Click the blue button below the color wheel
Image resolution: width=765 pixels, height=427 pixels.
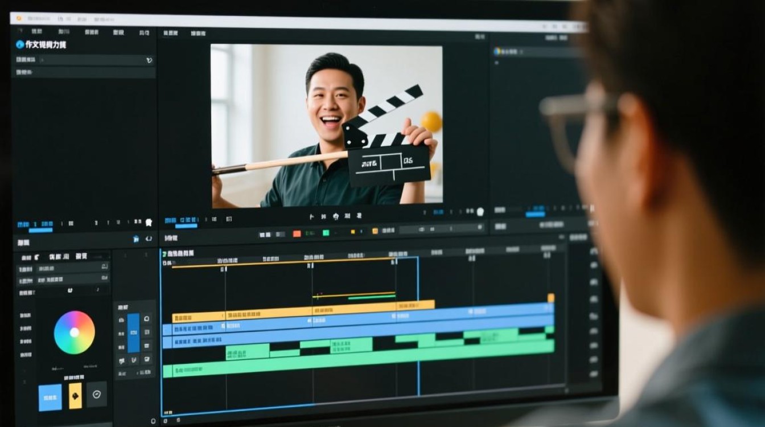point(50,397)
